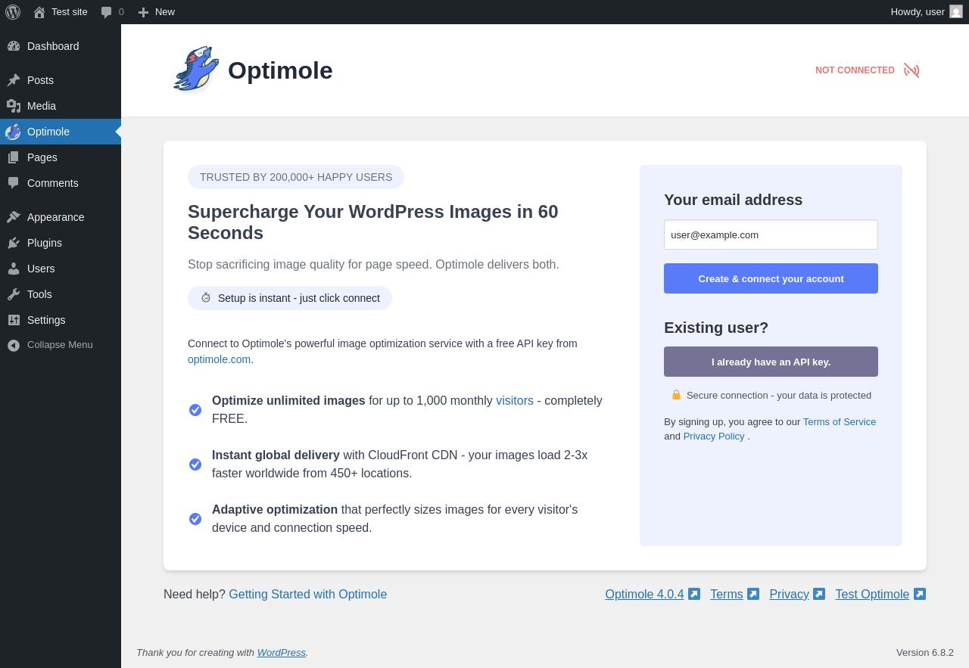This screenshot has width=969, height=668.
Task: Click the Optimole sidebar icon
Action: click(13, 132)
